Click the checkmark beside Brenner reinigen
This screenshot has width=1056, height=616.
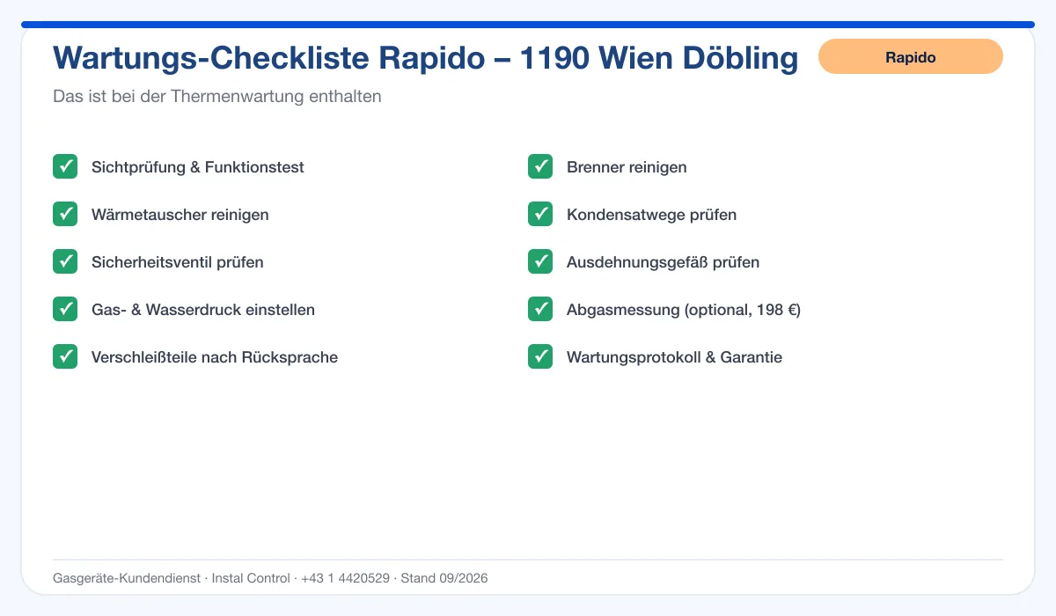540,166
